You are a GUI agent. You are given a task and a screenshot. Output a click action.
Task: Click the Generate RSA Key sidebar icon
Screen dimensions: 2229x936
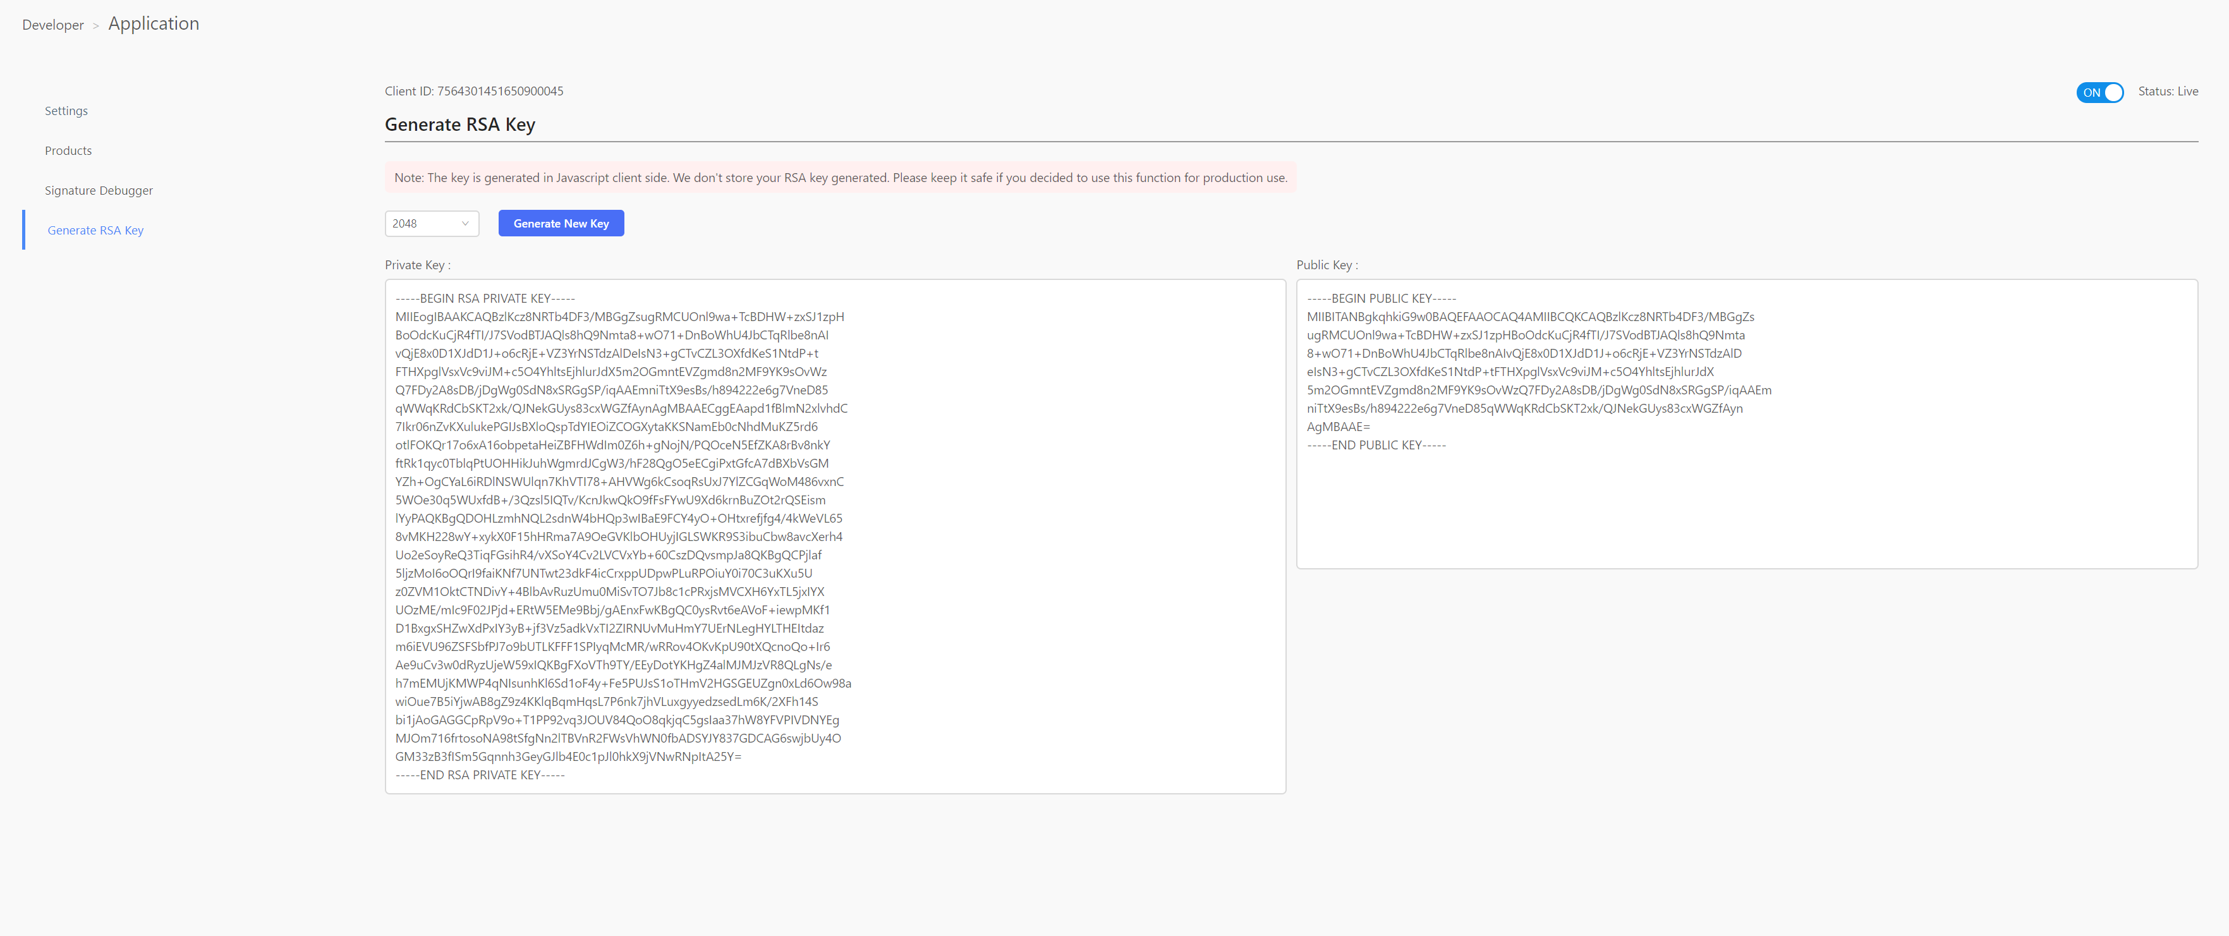94,229
